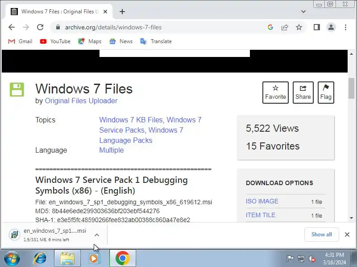The height and width of the screenshot is (267, 357).
Task: Open ISO IMAGE download option
Action: point(262,202)
